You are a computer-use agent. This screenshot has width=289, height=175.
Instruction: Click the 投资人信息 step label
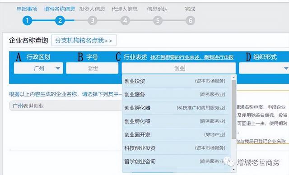(x=92, y=9)
